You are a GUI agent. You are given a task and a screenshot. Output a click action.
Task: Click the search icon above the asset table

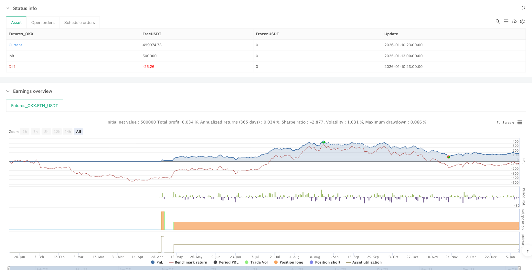[x=498, y=21]
